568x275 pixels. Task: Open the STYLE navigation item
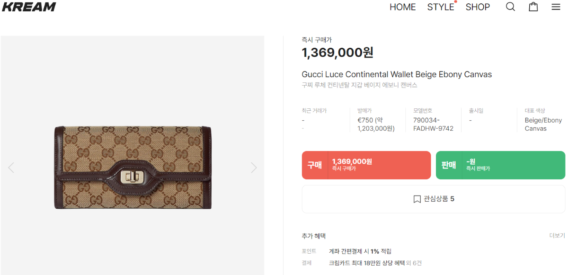coord(440,7)
